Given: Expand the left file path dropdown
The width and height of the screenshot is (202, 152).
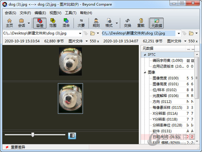Looking at the screenshot, I should (x=79, y=33).
